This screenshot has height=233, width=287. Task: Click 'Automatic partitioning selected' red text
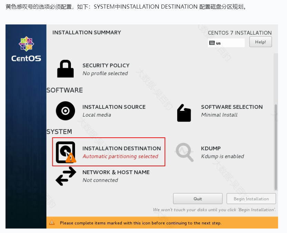click(x=120, y=156)
